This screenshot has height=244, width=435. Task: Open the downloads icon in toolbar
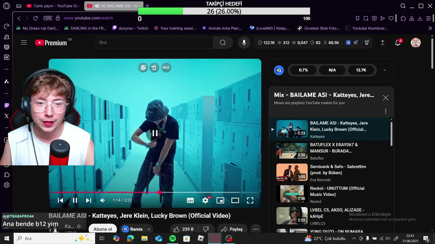click(x=420, y=18)
